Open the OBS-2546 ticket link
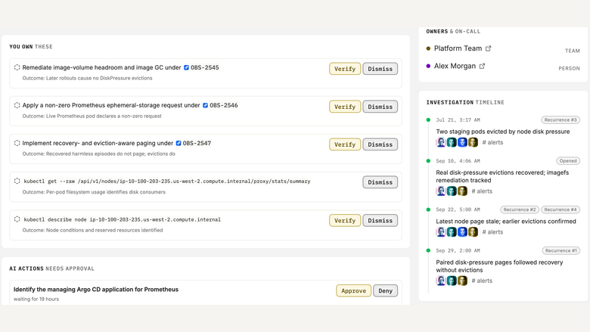The height and width of the screenshot is (332, 590). pyautogui.click(x=224, y=105)
